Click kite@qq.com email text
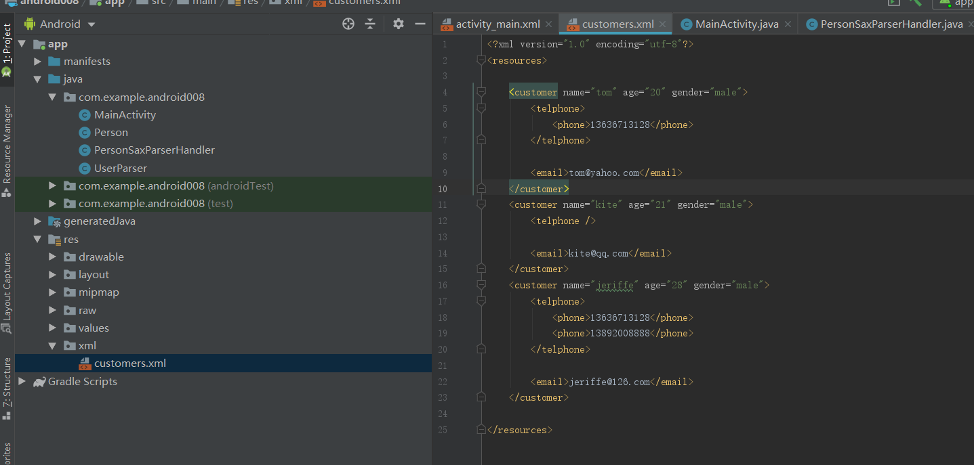 [x=598, y=253]
